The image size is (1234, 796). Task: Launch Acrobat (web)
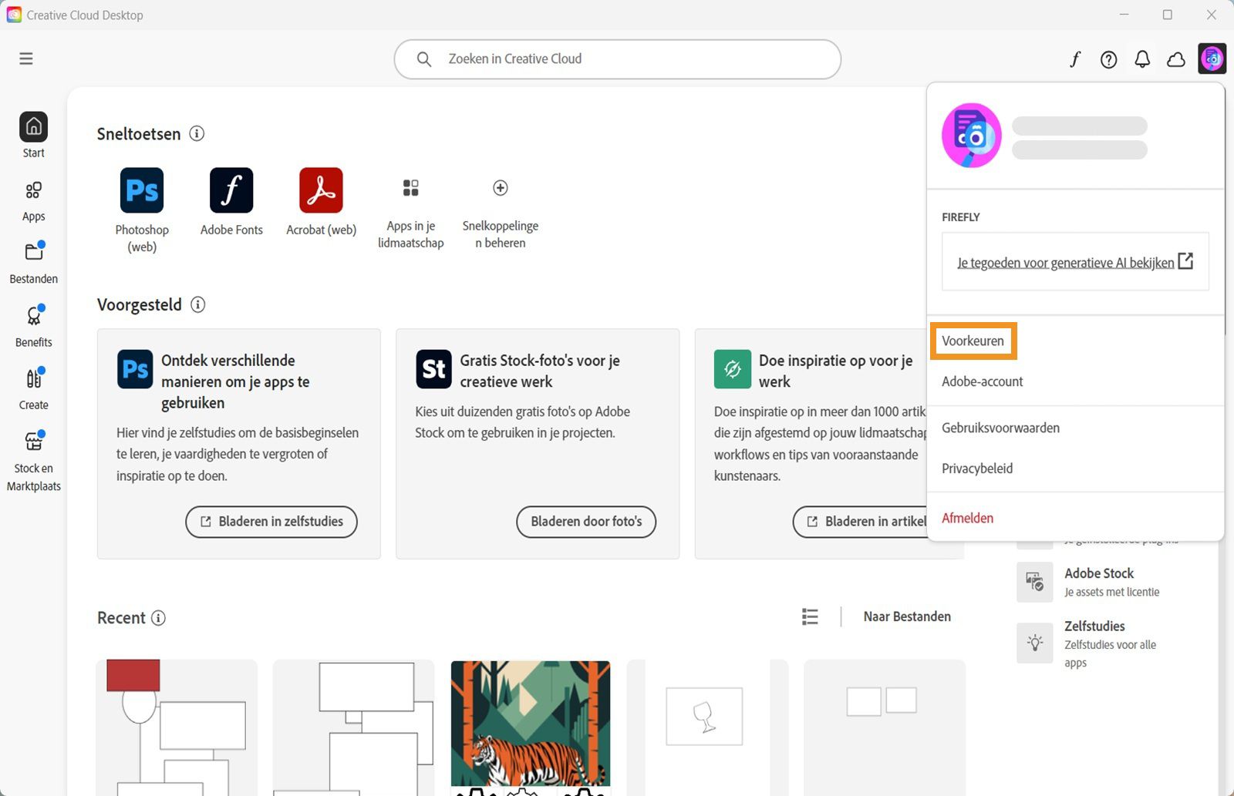321,190
